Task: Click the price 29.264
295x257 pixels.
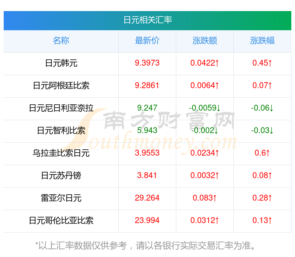Action: click(147, 198)
